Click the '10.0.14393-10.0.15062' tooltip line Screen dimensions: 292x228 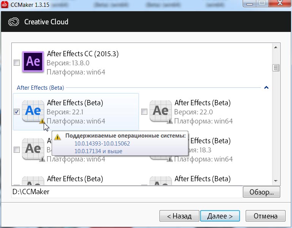tap(102, 143)
